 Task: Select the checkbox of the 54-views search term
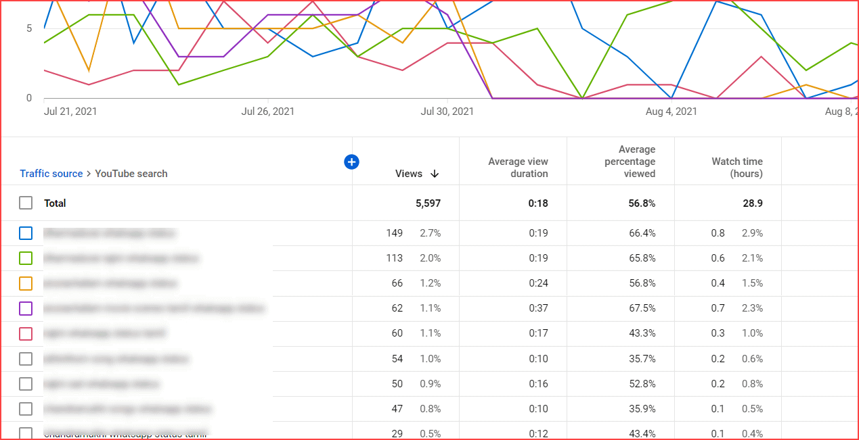pyautogui.click(x=25, y=358)
